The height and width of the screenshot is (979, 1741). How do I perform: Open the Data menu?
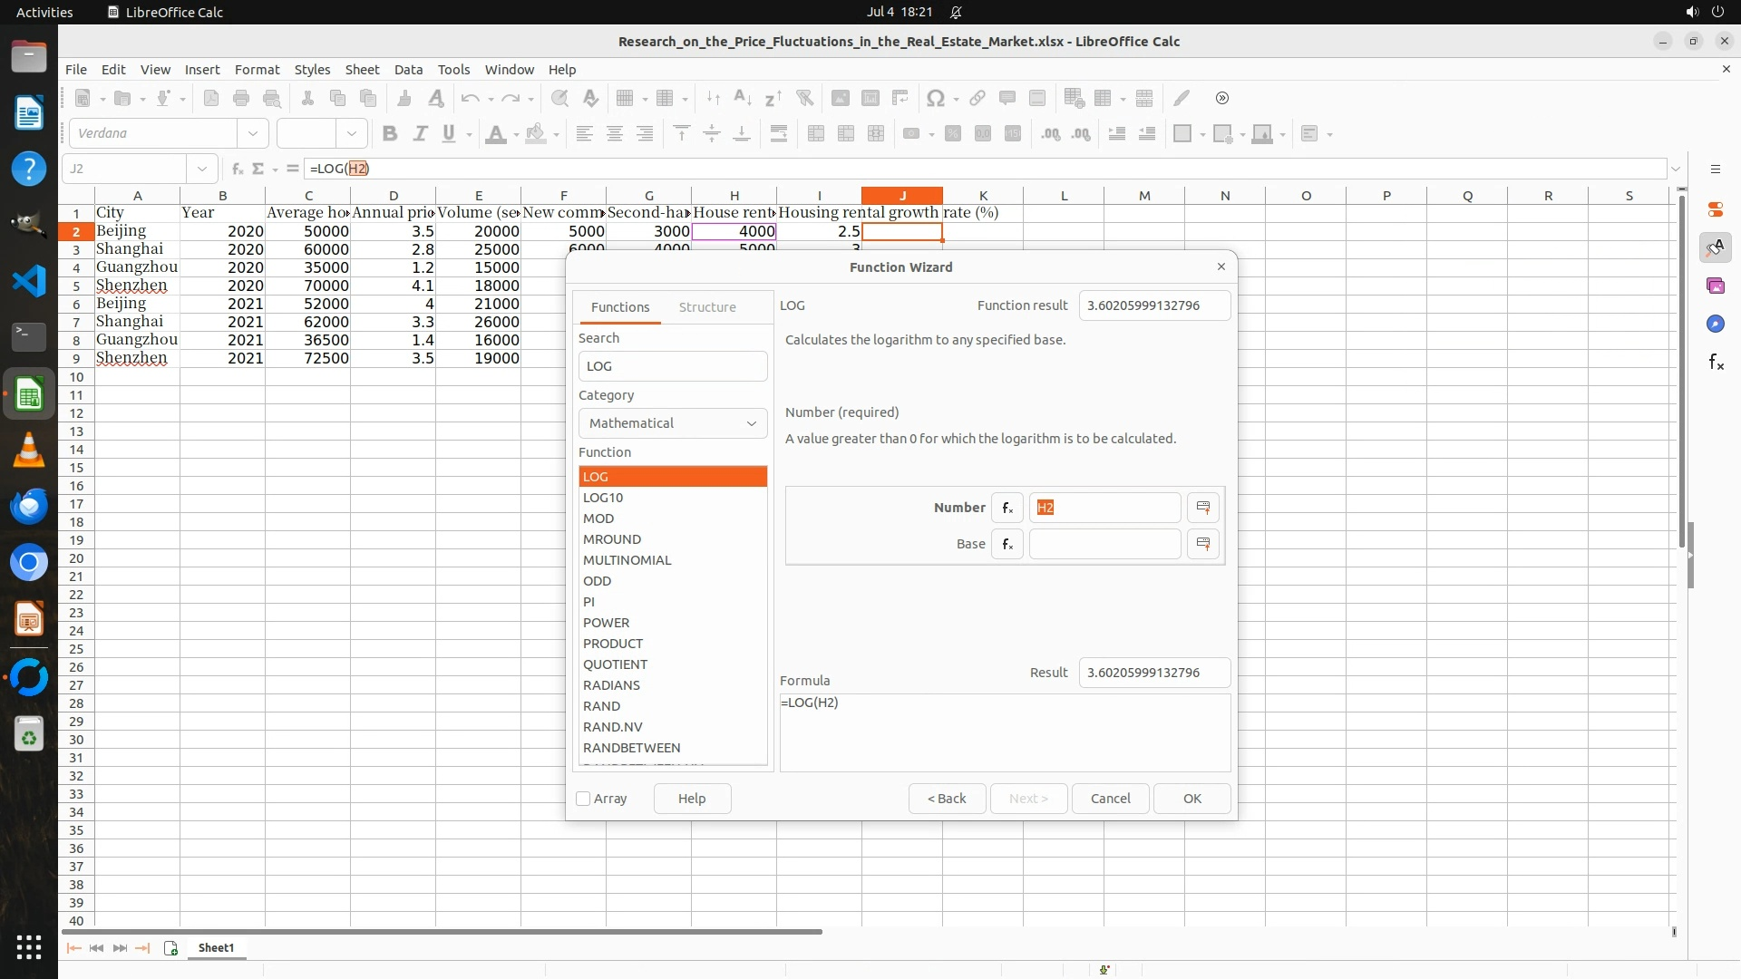(408, 70)
